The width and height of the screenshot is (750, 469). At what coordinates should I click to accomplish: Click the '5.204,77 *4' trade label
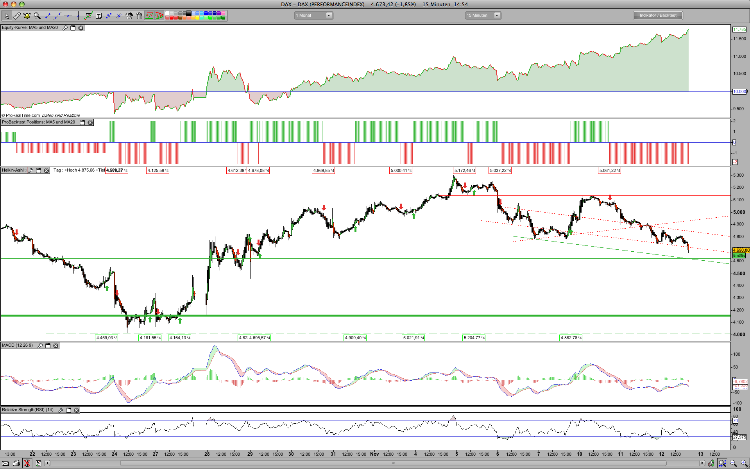click(x=474, y=338)
